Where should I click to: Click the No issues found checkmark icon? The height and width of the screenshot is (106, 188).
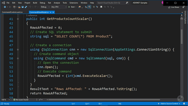click(x=14, y=99)
